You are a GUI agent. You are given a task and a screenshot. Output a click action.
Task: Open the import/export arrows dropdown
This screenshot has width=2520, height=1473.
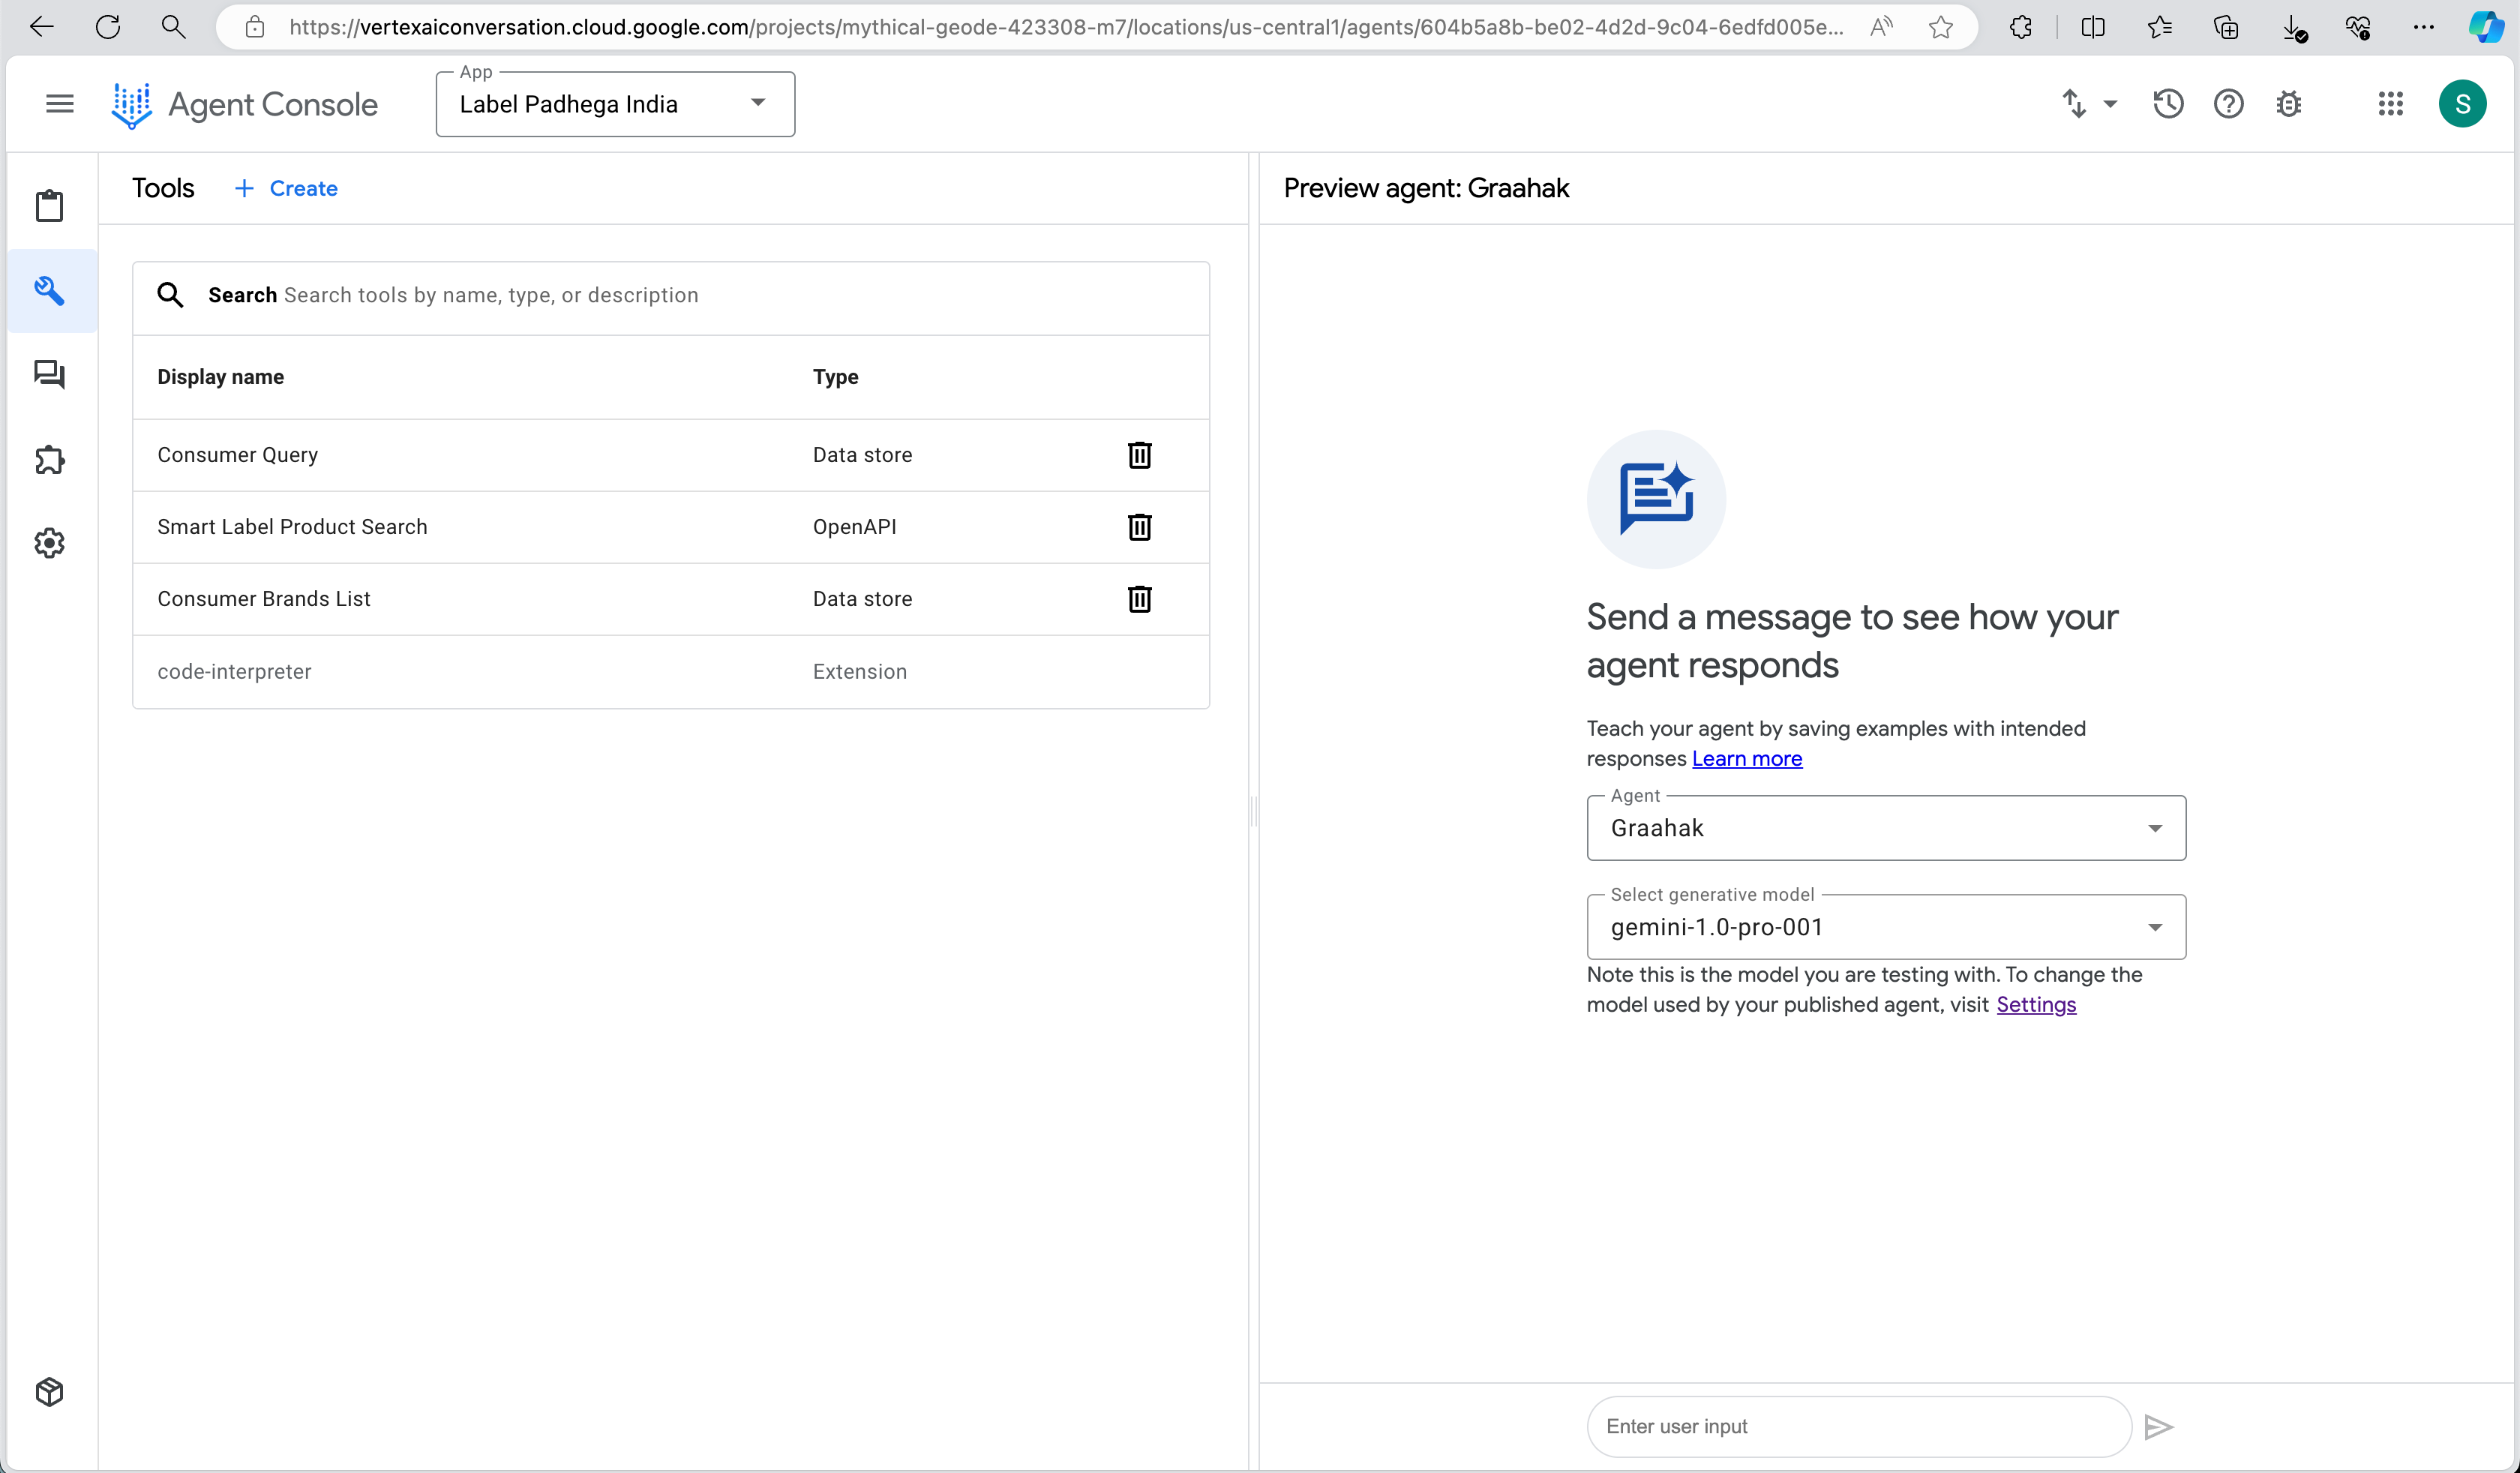coord(2088,104)
